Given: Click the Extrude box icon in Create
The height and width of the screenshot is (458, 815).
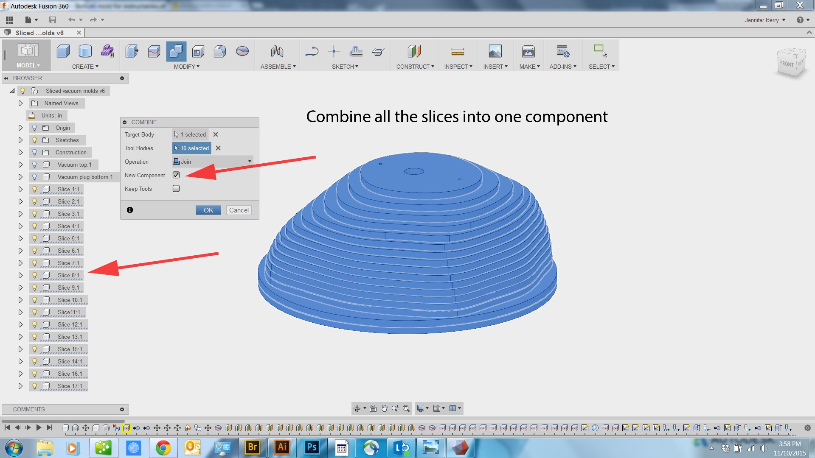Looking at the screenshot, I should (x=63, y=52).
